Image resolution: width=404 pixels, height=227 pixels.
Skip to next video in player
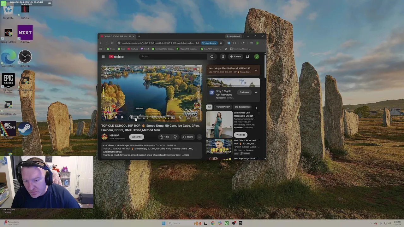click(x=122, y=117)
